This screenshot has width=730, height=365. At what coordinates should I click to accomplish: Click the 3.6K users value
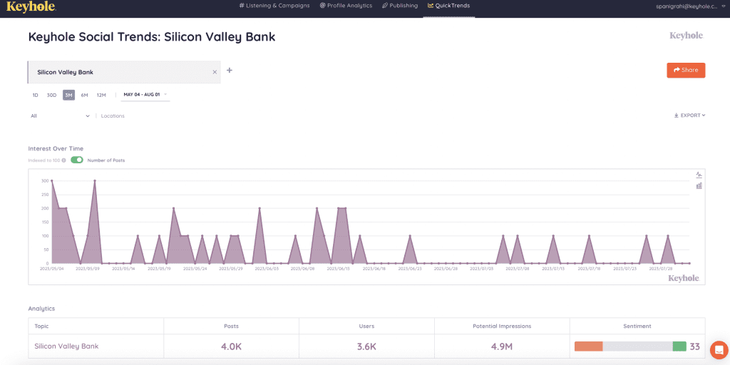tap(367, 346)
